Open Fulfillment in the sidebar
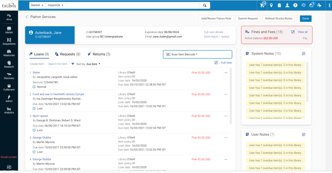The width and height of the screenshot is (332, 173). point(9,87)
